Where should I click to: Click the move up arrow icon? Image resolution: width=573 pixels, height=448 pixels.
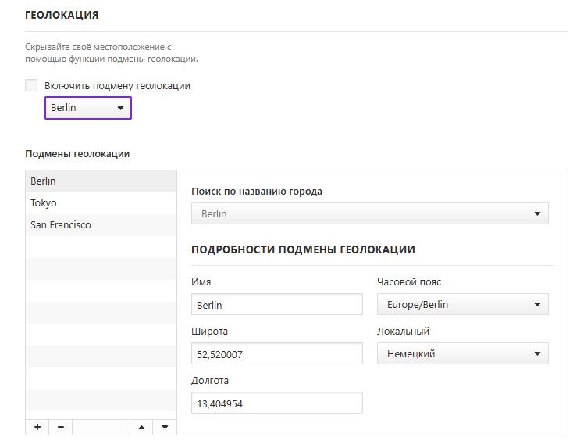pos(141,427)
